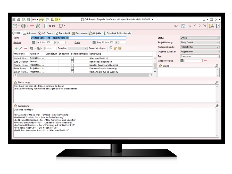Click the red minus delete toolbar icon
Image resolution: width=232 pixels, height=174 pixels.
click(32, 26)
